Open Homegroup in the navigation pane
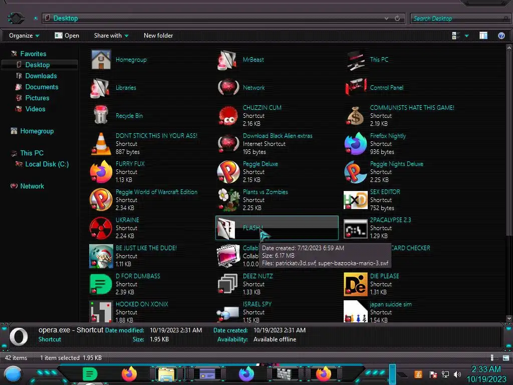 click(x=37, y=131)
